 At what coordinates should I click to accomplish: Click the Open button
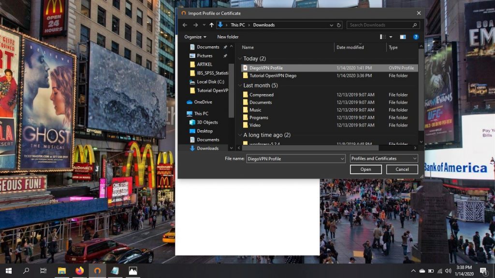pyautogui.click(x=365, y=169)
